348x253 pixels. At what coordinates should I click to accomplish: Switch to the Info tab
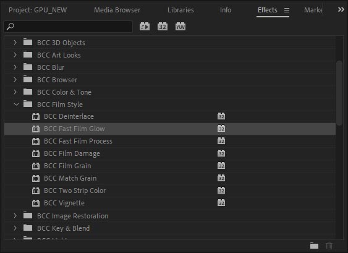pyautogui.click(x=226, y=10)
